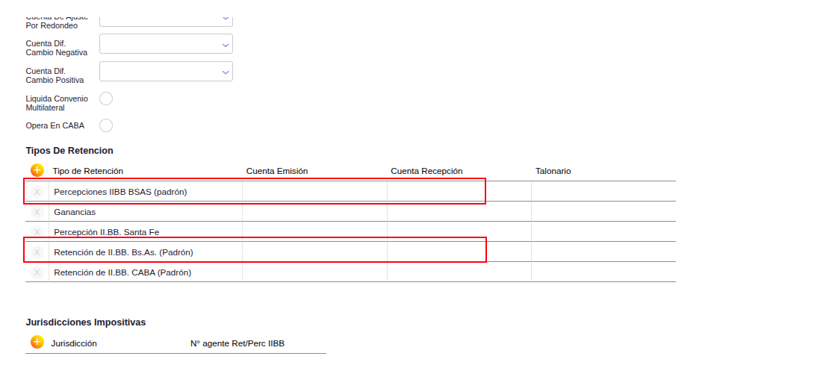
Task: Enable the Opera En CABA option
Action: click(x=106, y=125)
